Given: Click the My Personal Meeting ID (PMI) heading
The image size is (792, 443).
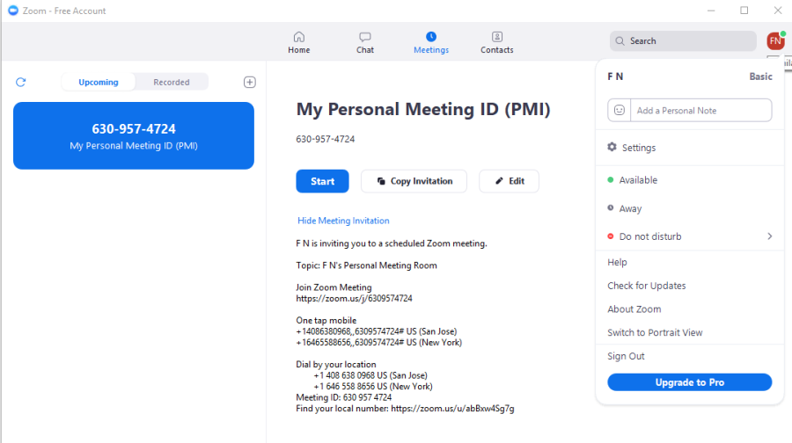Looking at the screenshot, I should pos(422,109).
